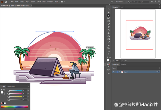Select the Direct Selection tool

pos(108,12)
